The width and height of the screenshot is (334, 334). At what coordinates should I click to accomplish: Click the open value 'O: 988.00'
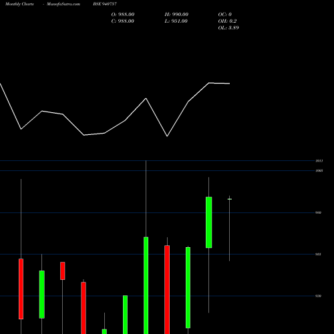123,15
